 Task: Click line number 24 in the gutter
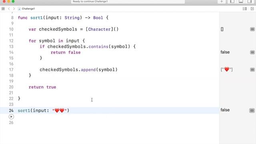point(11,110)
